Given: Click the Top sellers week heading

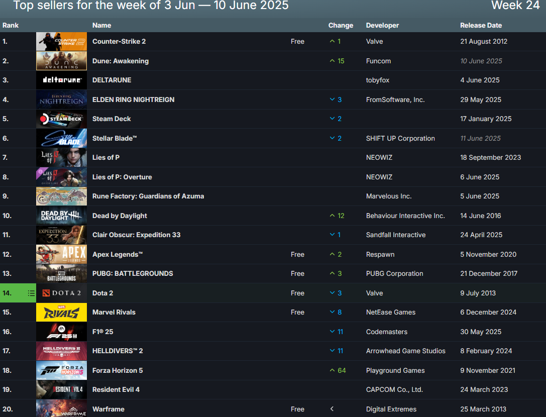Looking at the screenshot, I should (x=151, y=6).
